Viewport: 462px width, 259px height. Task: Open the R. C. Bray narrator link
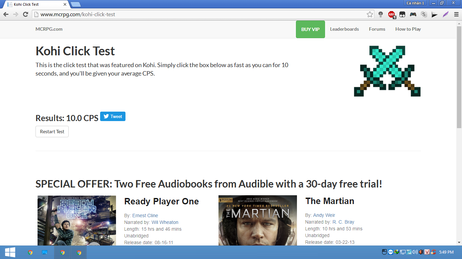pyautogui.click(x=343, y=222)
